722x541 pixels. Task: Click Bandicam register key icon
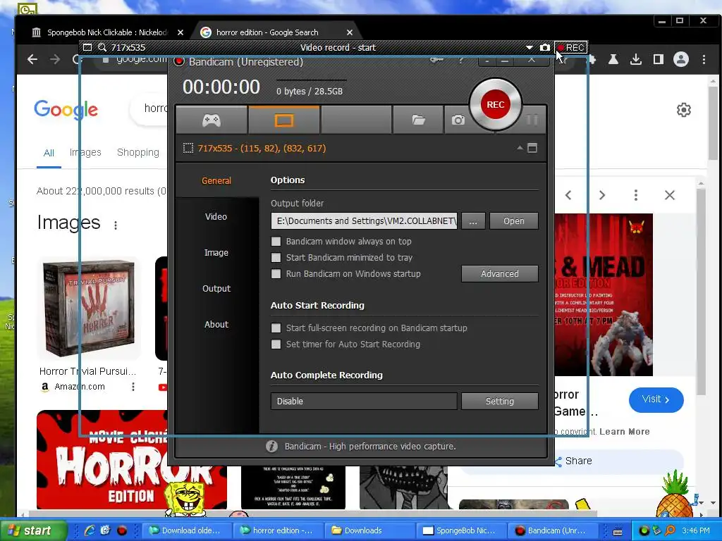coord(436,61)
